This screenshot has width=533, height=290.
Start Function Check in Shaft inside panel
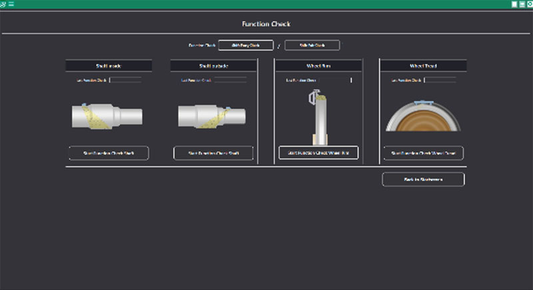[109, 153]
